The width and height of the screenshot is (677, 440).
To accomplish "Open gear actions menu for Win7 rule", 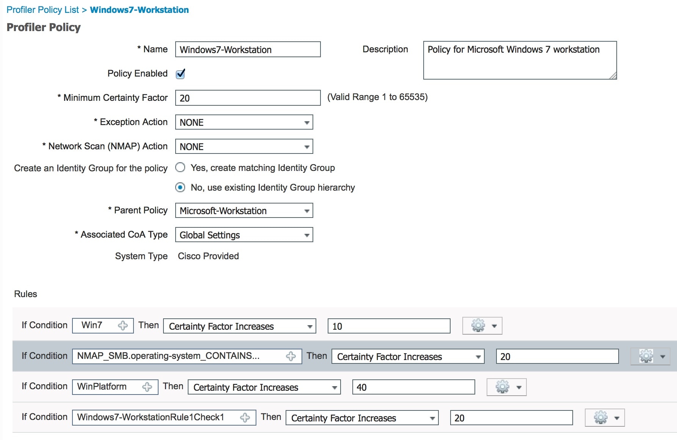I will pyautogui.click(x=482, y=326).
